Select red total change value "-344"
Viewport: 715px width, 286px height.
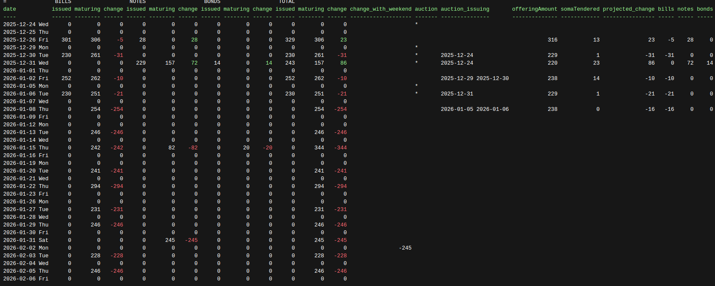coord(341,148)
